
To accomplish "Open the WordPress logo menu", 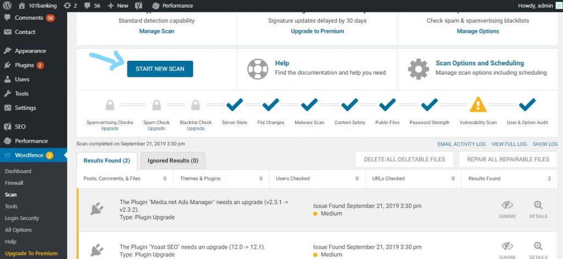I will tap(7, 5).
